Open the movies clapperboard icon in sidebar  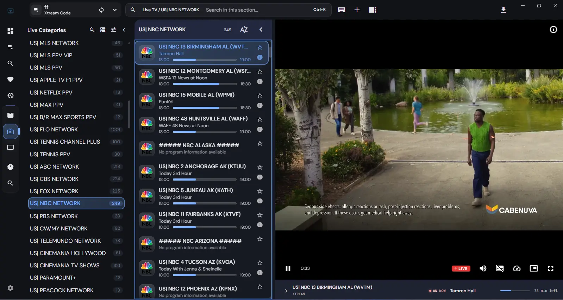click(10, 115)
